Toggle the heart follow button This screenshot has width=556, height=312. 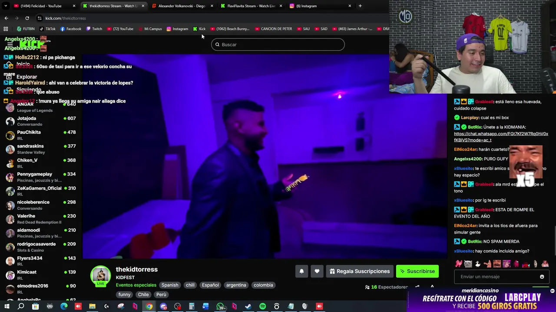coord(317,271)
